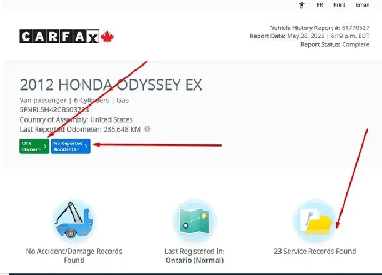This screenshot has height=275, width=382.
Task: Click the service records folder icon
Action: coord(315,221)
